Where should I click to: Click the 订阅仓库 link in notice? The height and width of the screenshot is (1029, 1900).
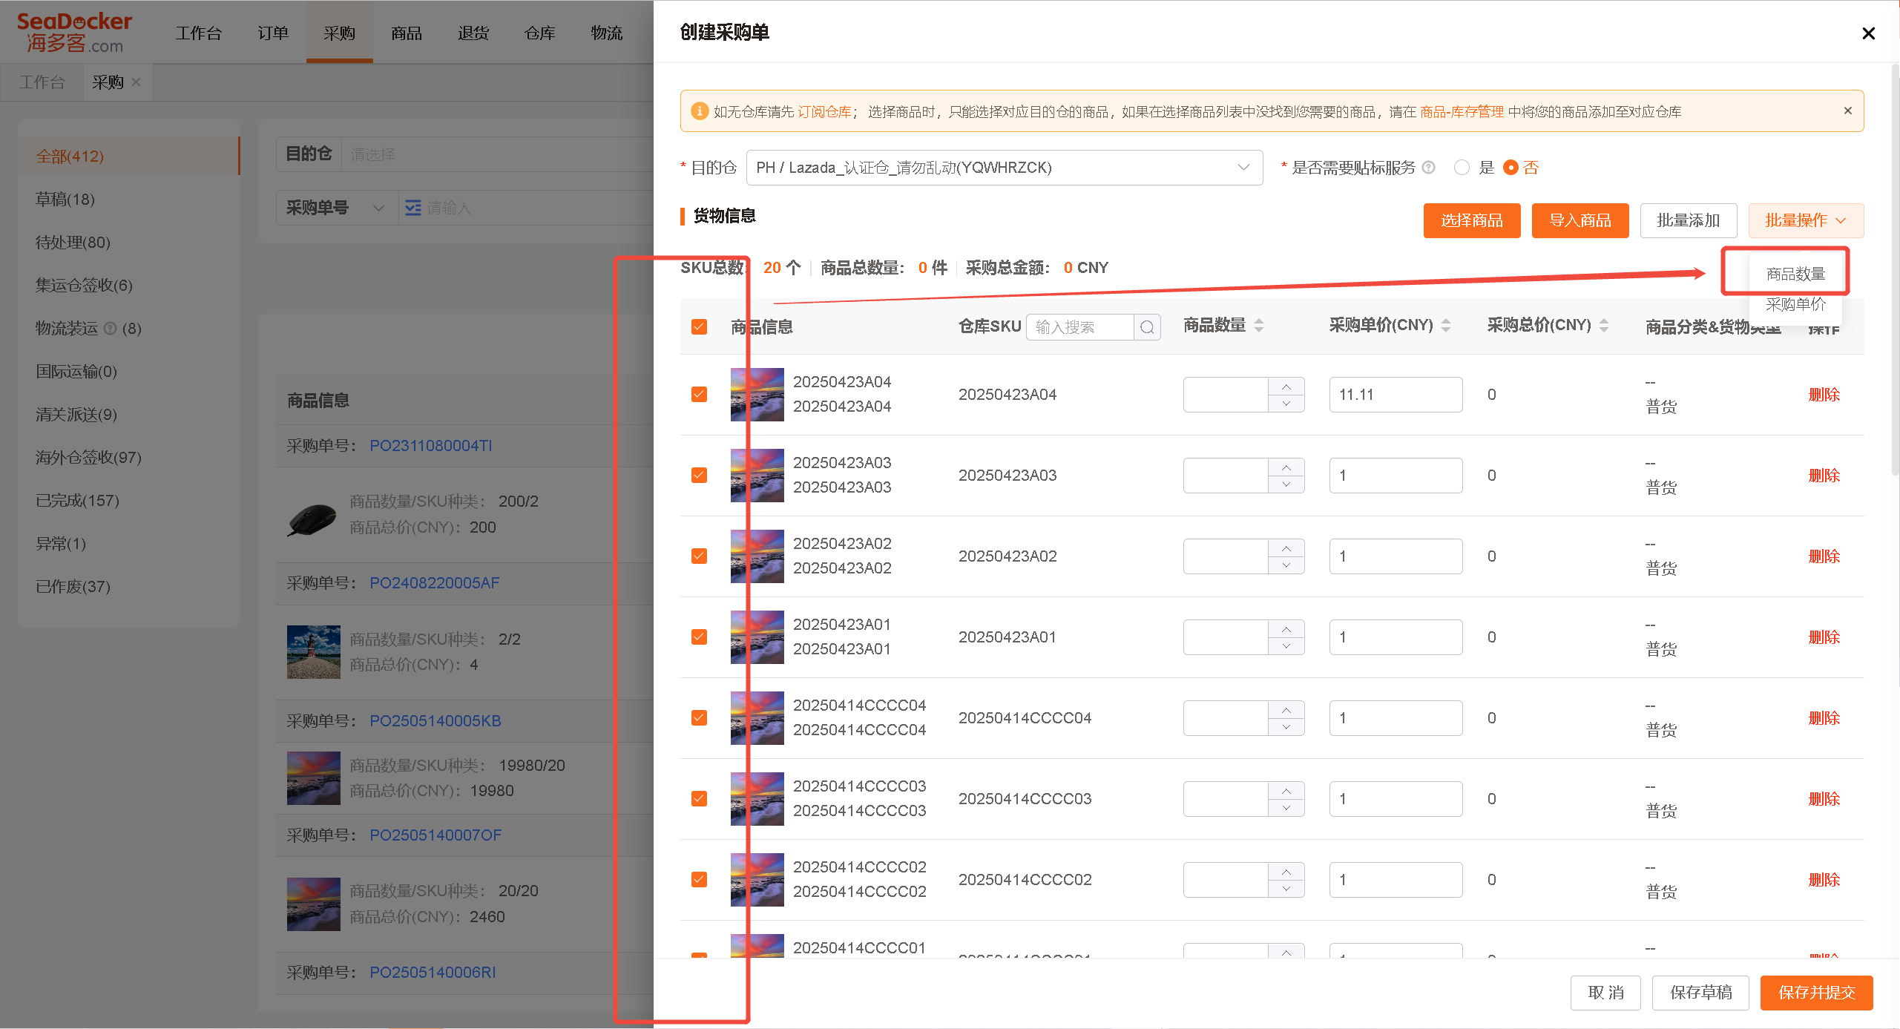click(824, 112)
